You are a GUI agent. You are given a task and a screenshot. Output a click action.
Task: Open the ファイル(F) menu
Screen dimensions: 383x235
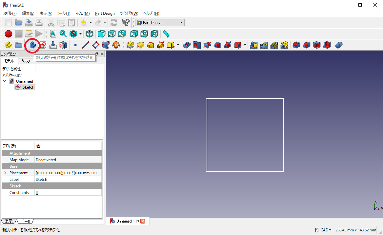point(10,13)
